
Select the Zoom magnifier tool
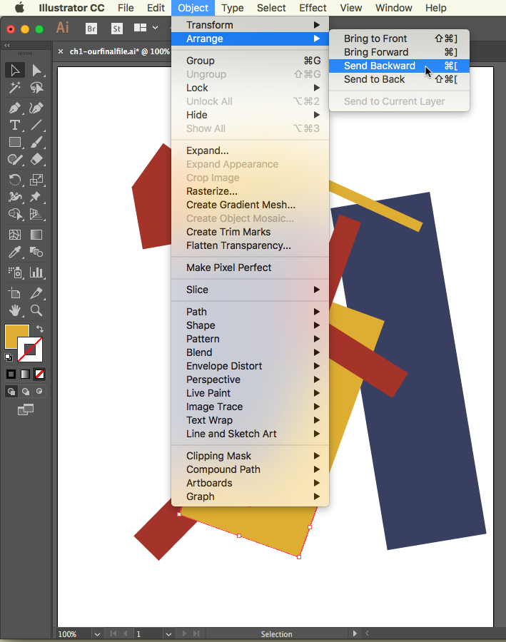tap(36, 310)
